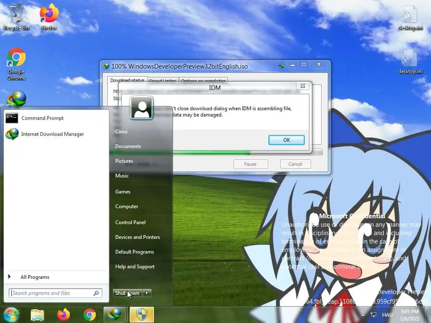Click the Search programs and files box
The width and height of the screenshot is (431, 323).
[x=55, y=293]
